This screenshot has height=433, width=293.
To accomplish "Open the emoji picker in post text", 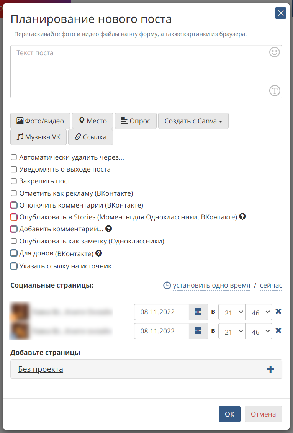I will 274,52.
